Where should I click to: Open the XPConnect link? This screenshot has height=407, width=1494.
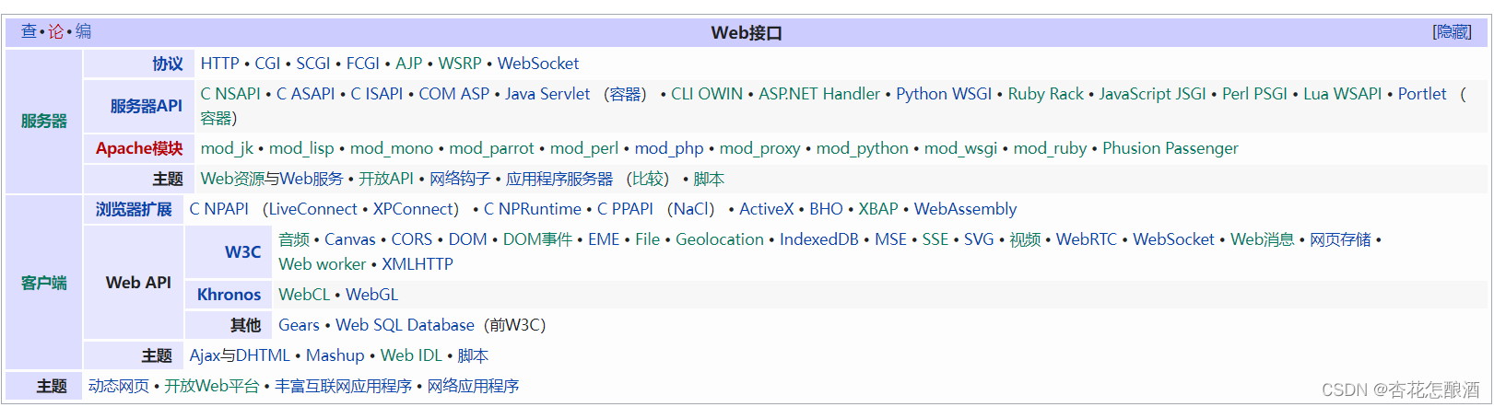(413, 209)
